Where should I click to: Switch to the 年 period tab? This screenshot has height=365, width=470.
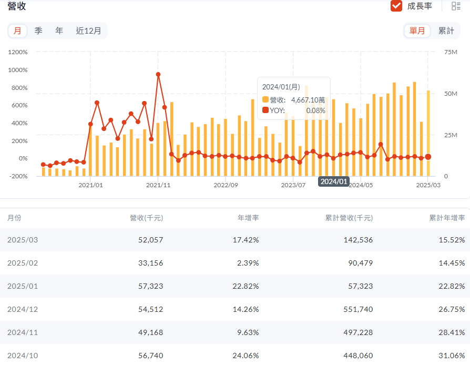click(59, 31)
